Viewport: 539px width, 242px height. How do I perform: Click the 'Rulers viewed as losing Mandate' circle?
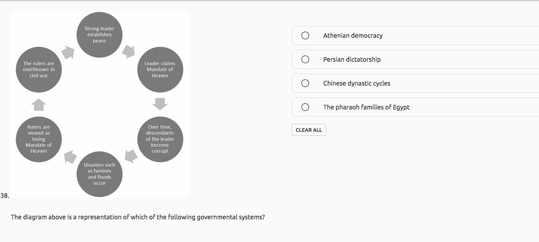[x=39, y=139]
